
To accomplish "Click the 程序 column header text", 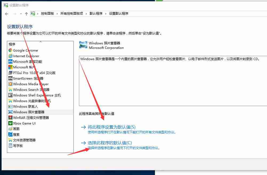I will (x=12, y=44).
